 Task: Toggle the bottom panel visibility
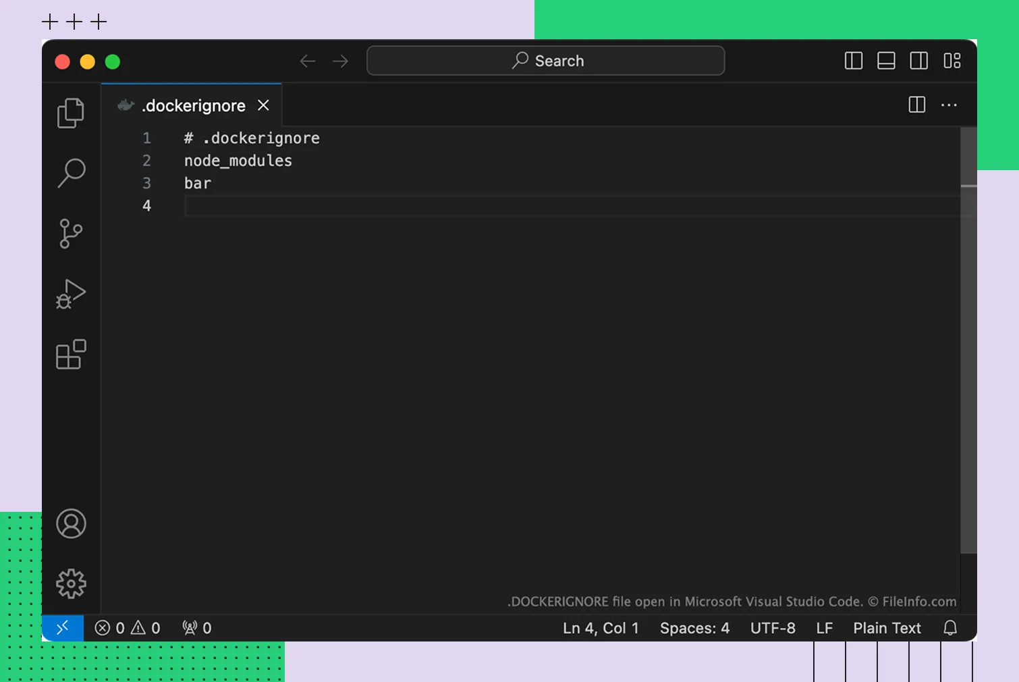point(886,61)
